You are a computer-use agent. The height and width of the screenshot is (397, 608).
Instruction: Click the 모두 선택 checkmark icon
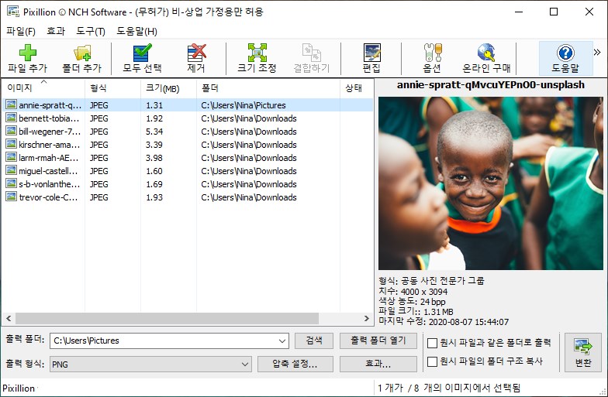[x=143, y=53]
